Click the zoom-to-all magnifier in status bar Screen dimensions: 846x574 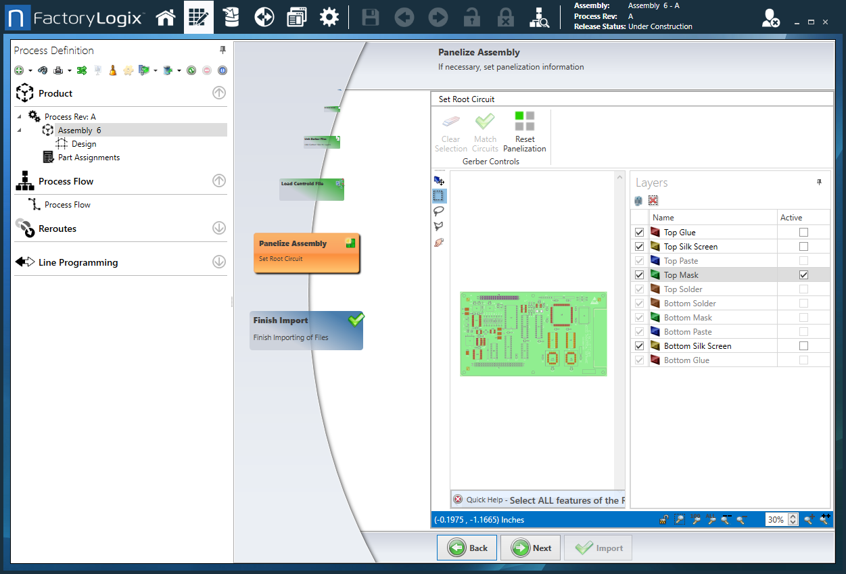click(711, 519)
